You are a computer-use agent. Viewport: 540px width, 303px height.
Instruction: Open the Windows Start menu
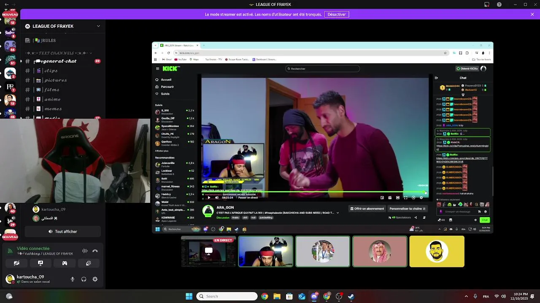point(189,296)
